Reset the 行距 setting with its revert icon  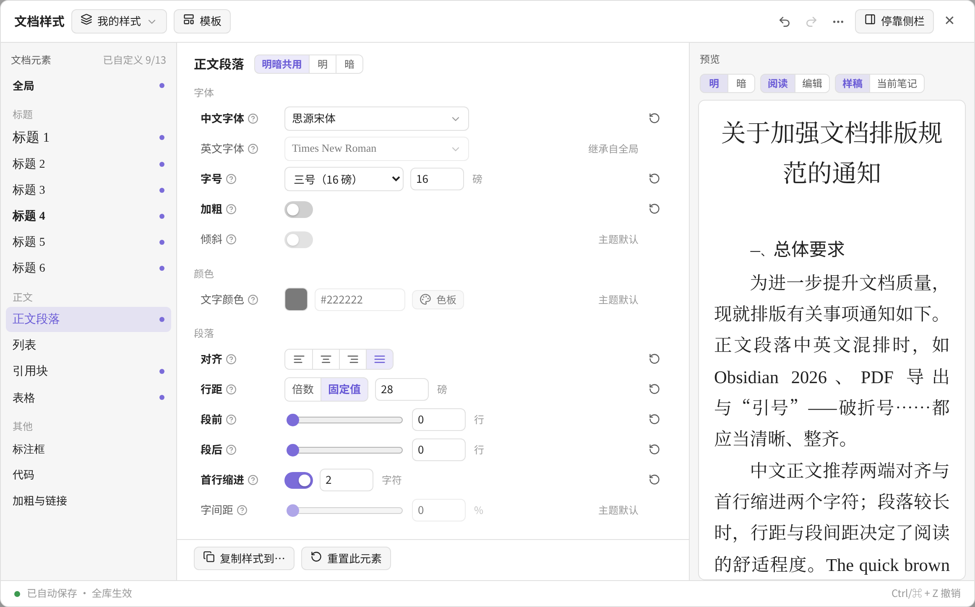pos(654,389)
